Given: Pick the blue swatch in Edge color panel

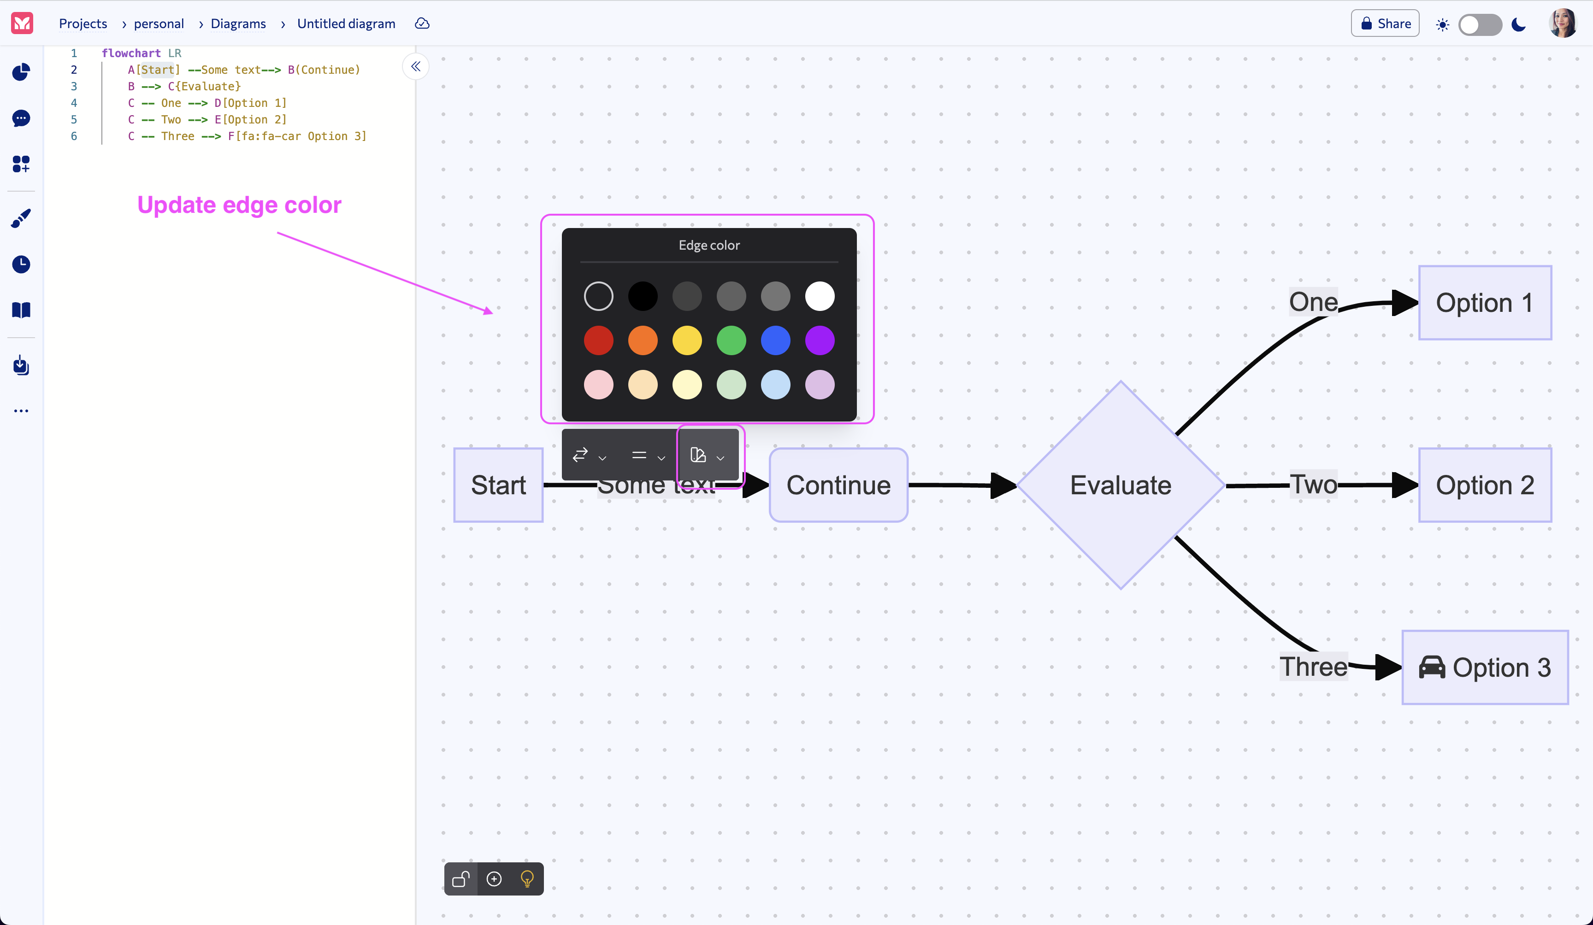Looking at the screenshot, I should pos(776,340).
